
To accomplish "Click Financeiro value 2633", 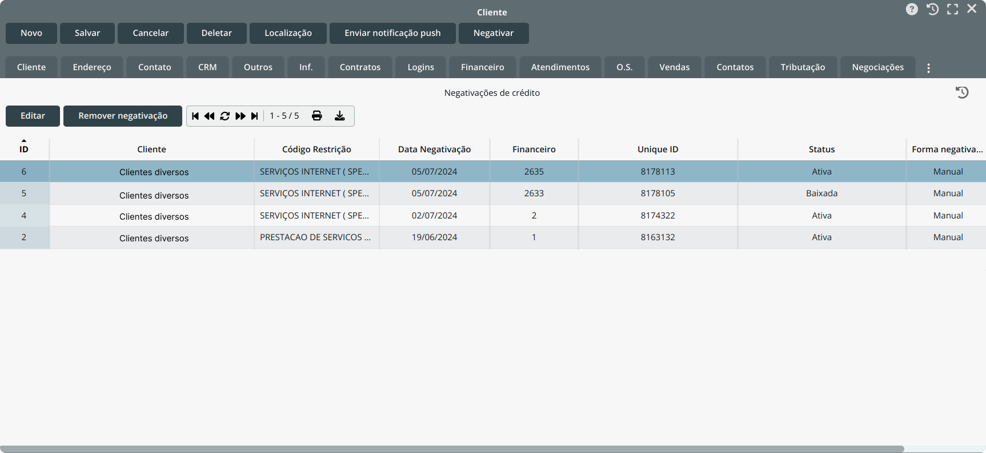I will [534, 193].
